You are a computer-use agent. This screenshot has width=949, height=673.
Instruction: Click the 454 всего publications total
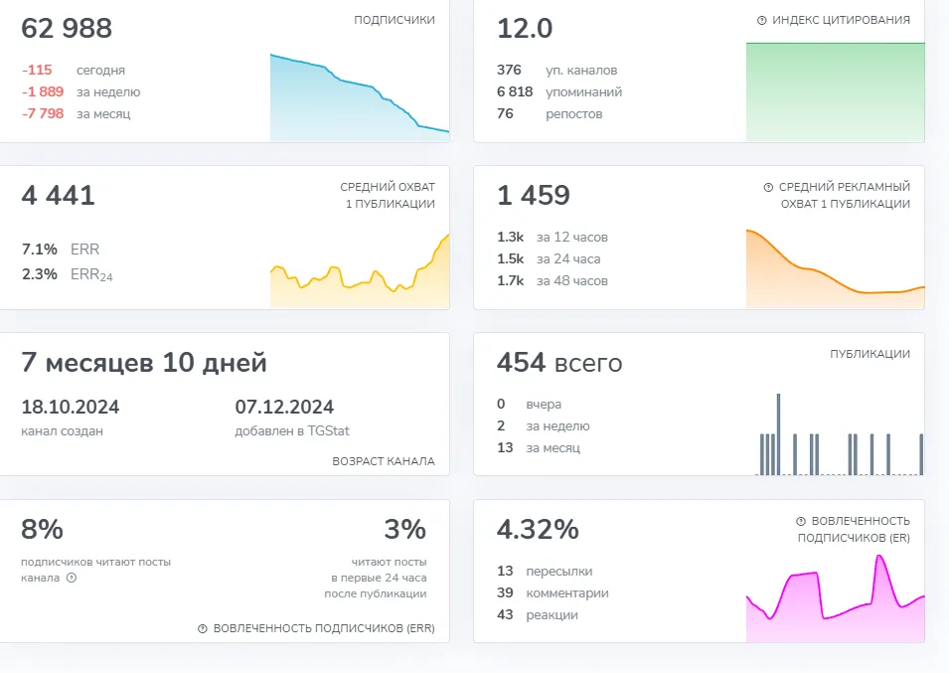[x=559, y=363]
